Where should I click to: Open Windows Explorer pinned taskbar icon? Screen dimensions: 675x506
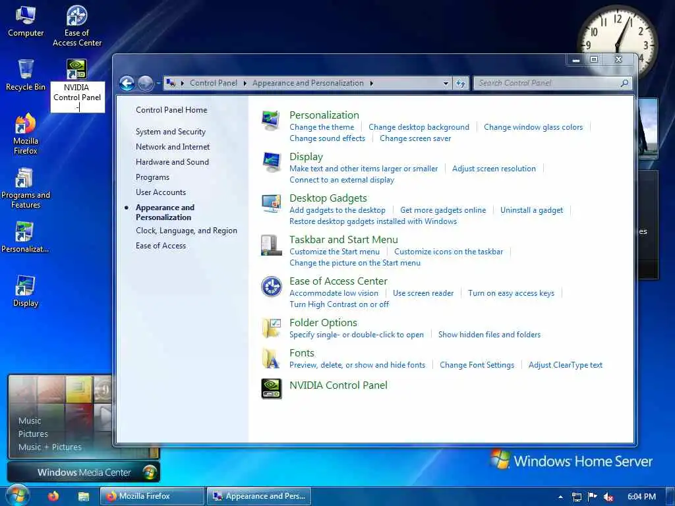click(84, 497)
